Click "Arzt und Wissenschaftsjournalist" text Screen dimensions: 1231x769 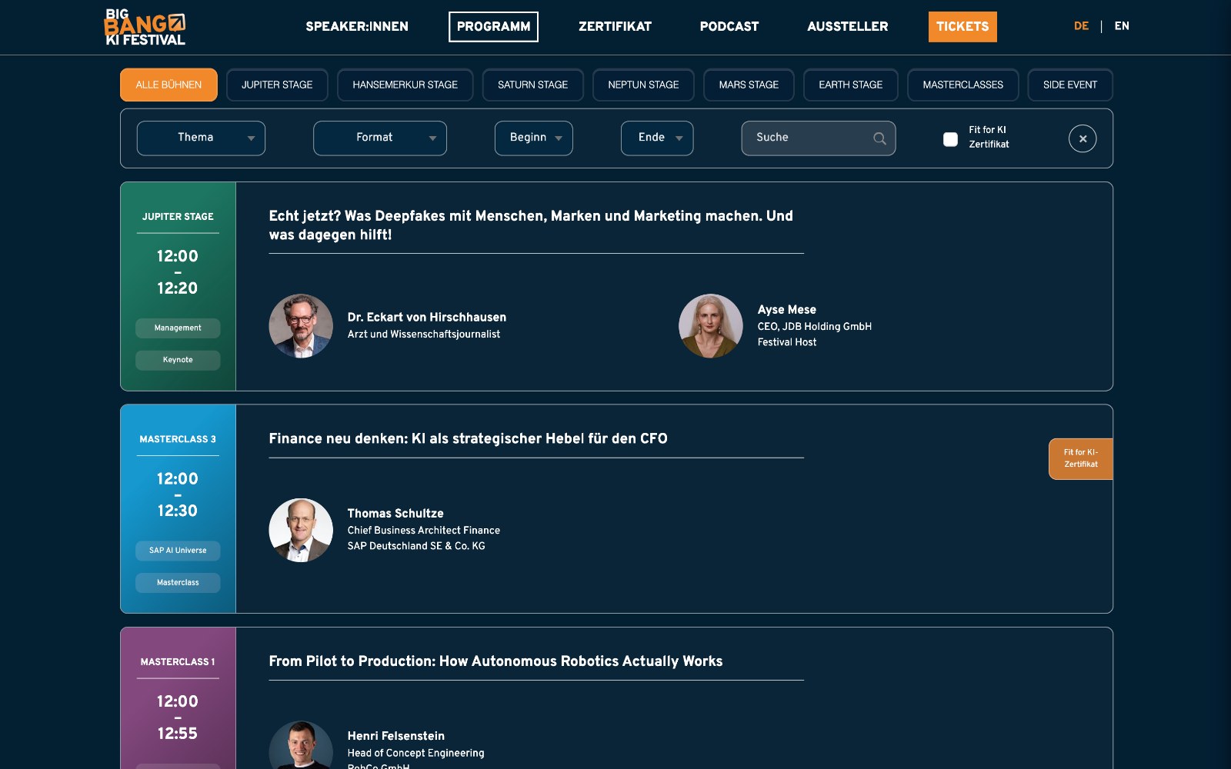[424, 335]
